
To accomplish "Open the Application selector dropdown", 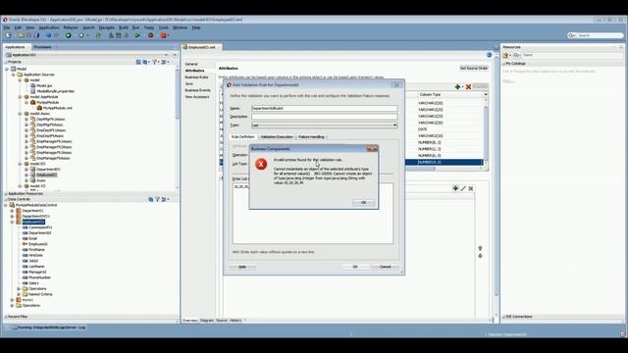I will pyautogui.click(x=166, y=55).
